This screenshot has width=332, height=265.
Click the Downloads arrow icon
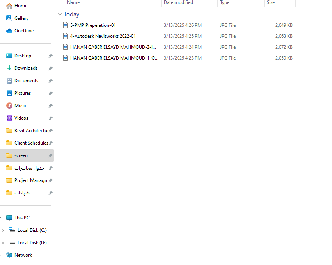pyautogui.click(x=9, y=68)
